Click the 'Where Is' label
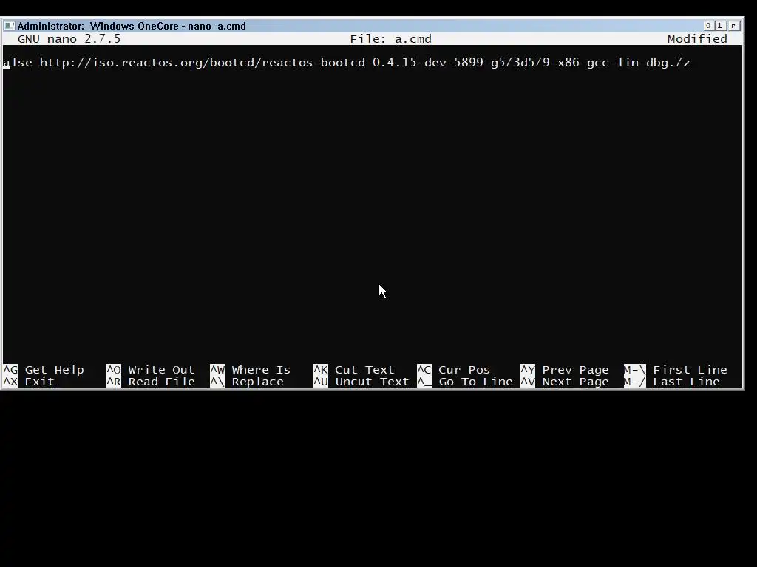 coord(261,370)
